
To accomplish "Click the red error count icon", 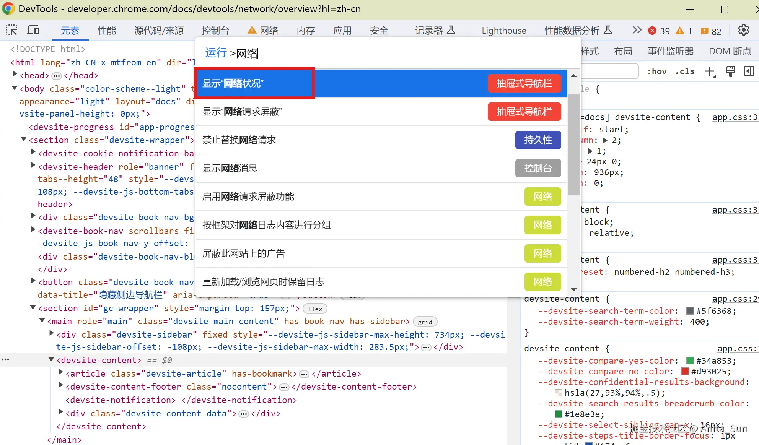I will click(x=652, y=31).
